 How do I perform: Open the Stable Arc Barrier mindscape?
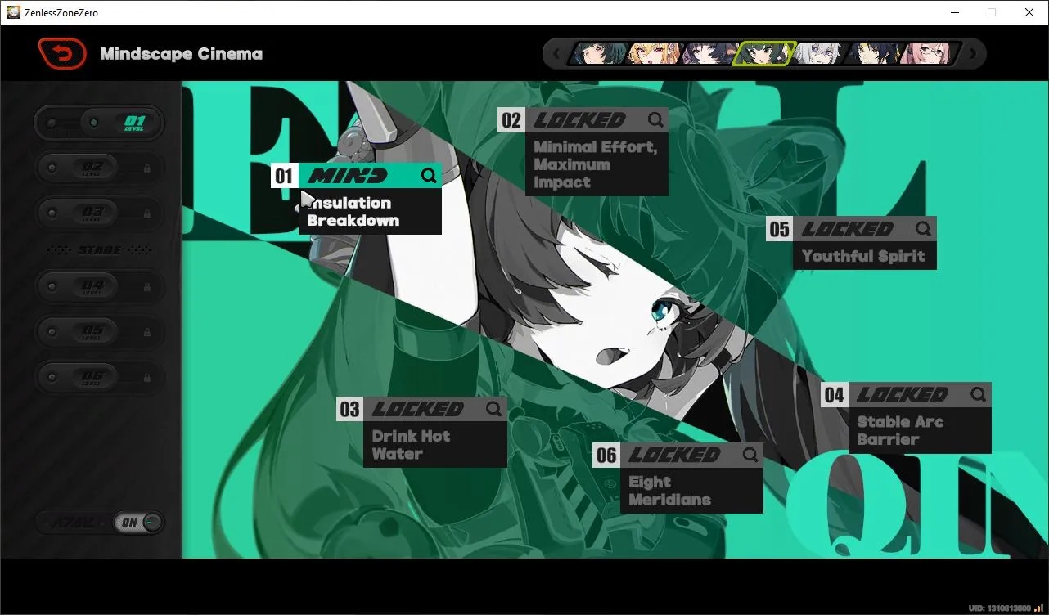tap(907, 418)
